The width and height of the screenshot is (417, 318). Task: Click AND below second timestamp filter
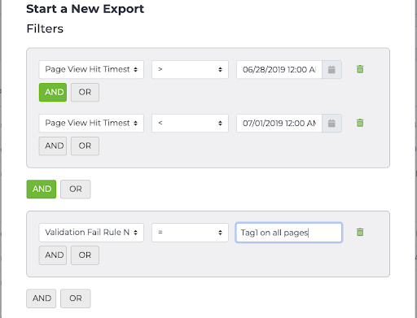tap(53, 146)
